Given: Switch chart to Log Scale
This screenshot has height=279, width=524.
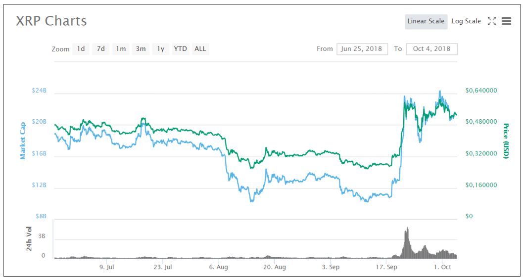Looking at the screenshot, I should (466, 21).
